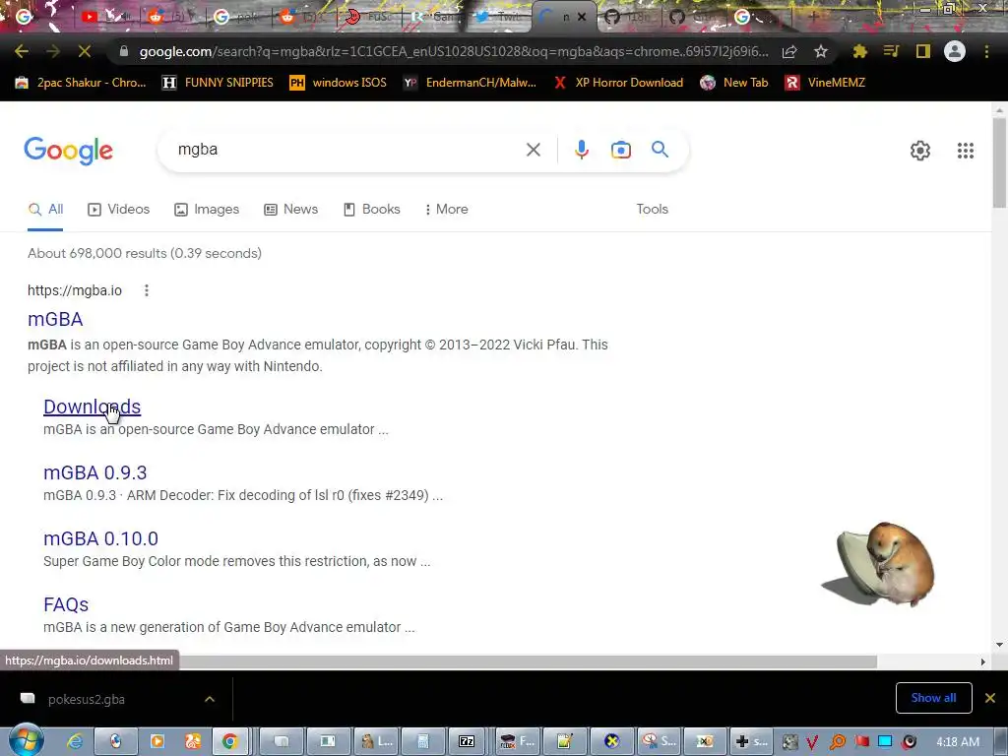Screen dimensions: 1008x756
Task: Click the address bar URL
Action: pyautogui.click(x=453, y=51)
